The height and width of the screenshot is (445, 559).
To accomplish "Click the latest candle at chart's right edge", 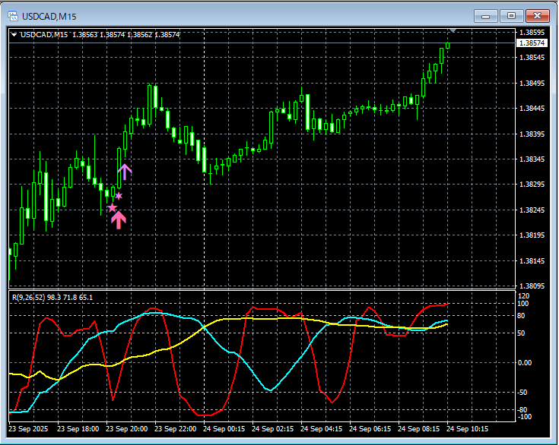I will coord(447,46).
